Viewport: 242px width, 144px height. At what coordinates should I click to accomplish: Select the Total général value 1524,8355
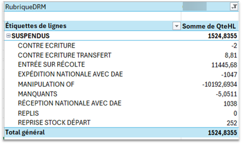pos(222,133)
